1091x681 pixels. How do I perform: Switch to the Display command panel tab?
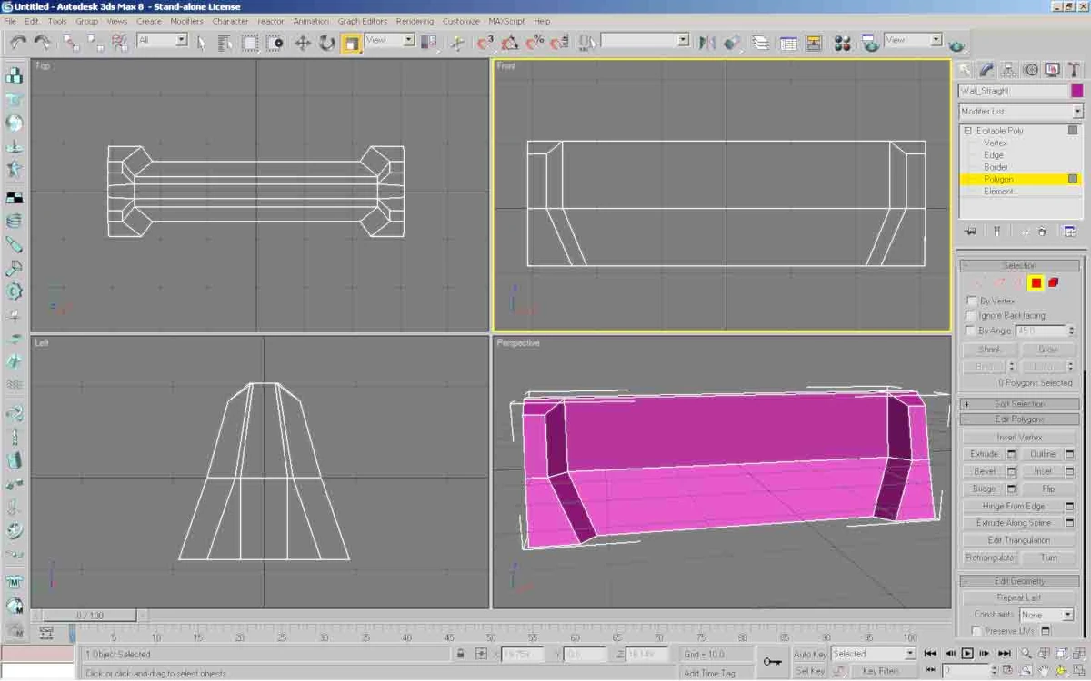click(x=1052, y=70)
